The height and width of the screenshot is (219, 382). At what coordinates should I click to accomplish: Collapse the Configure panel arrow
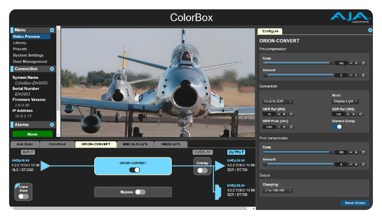click(370, 30)
